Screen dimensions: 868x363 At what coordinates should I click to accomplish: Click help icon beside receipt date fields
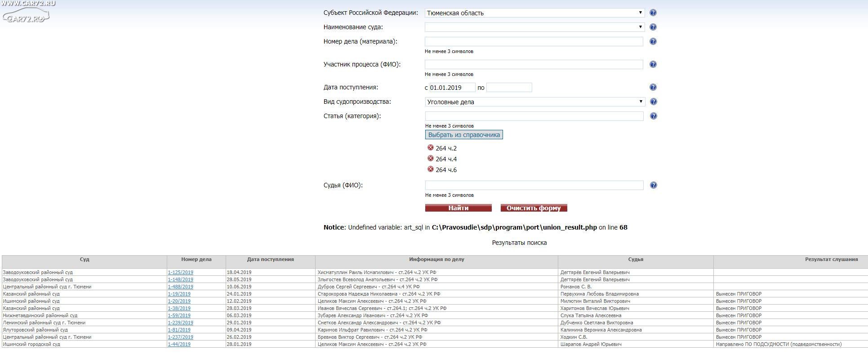tap(653, 88)
